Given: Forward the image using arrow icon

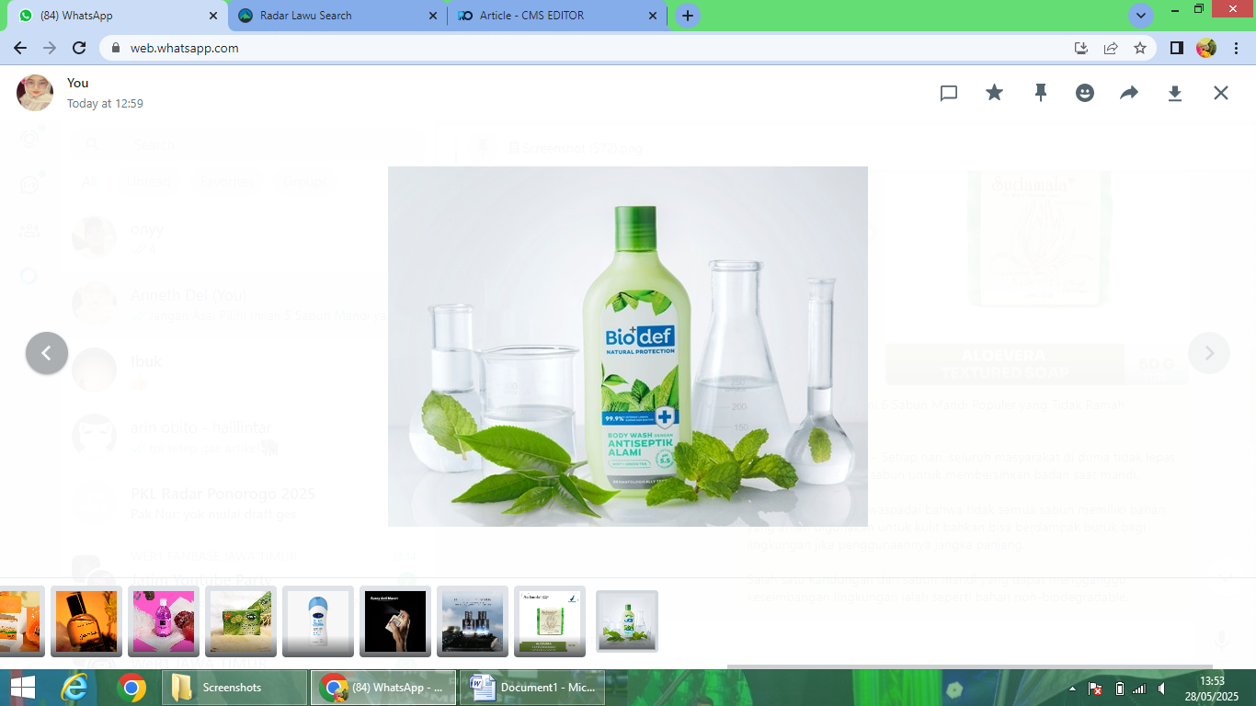Looking at the screenshot, I should click(1129, 93).
